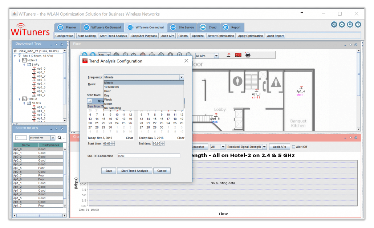Go to previous month in Start from calendar
Viewport: 374px width, 228px height.
click(90, 101)
